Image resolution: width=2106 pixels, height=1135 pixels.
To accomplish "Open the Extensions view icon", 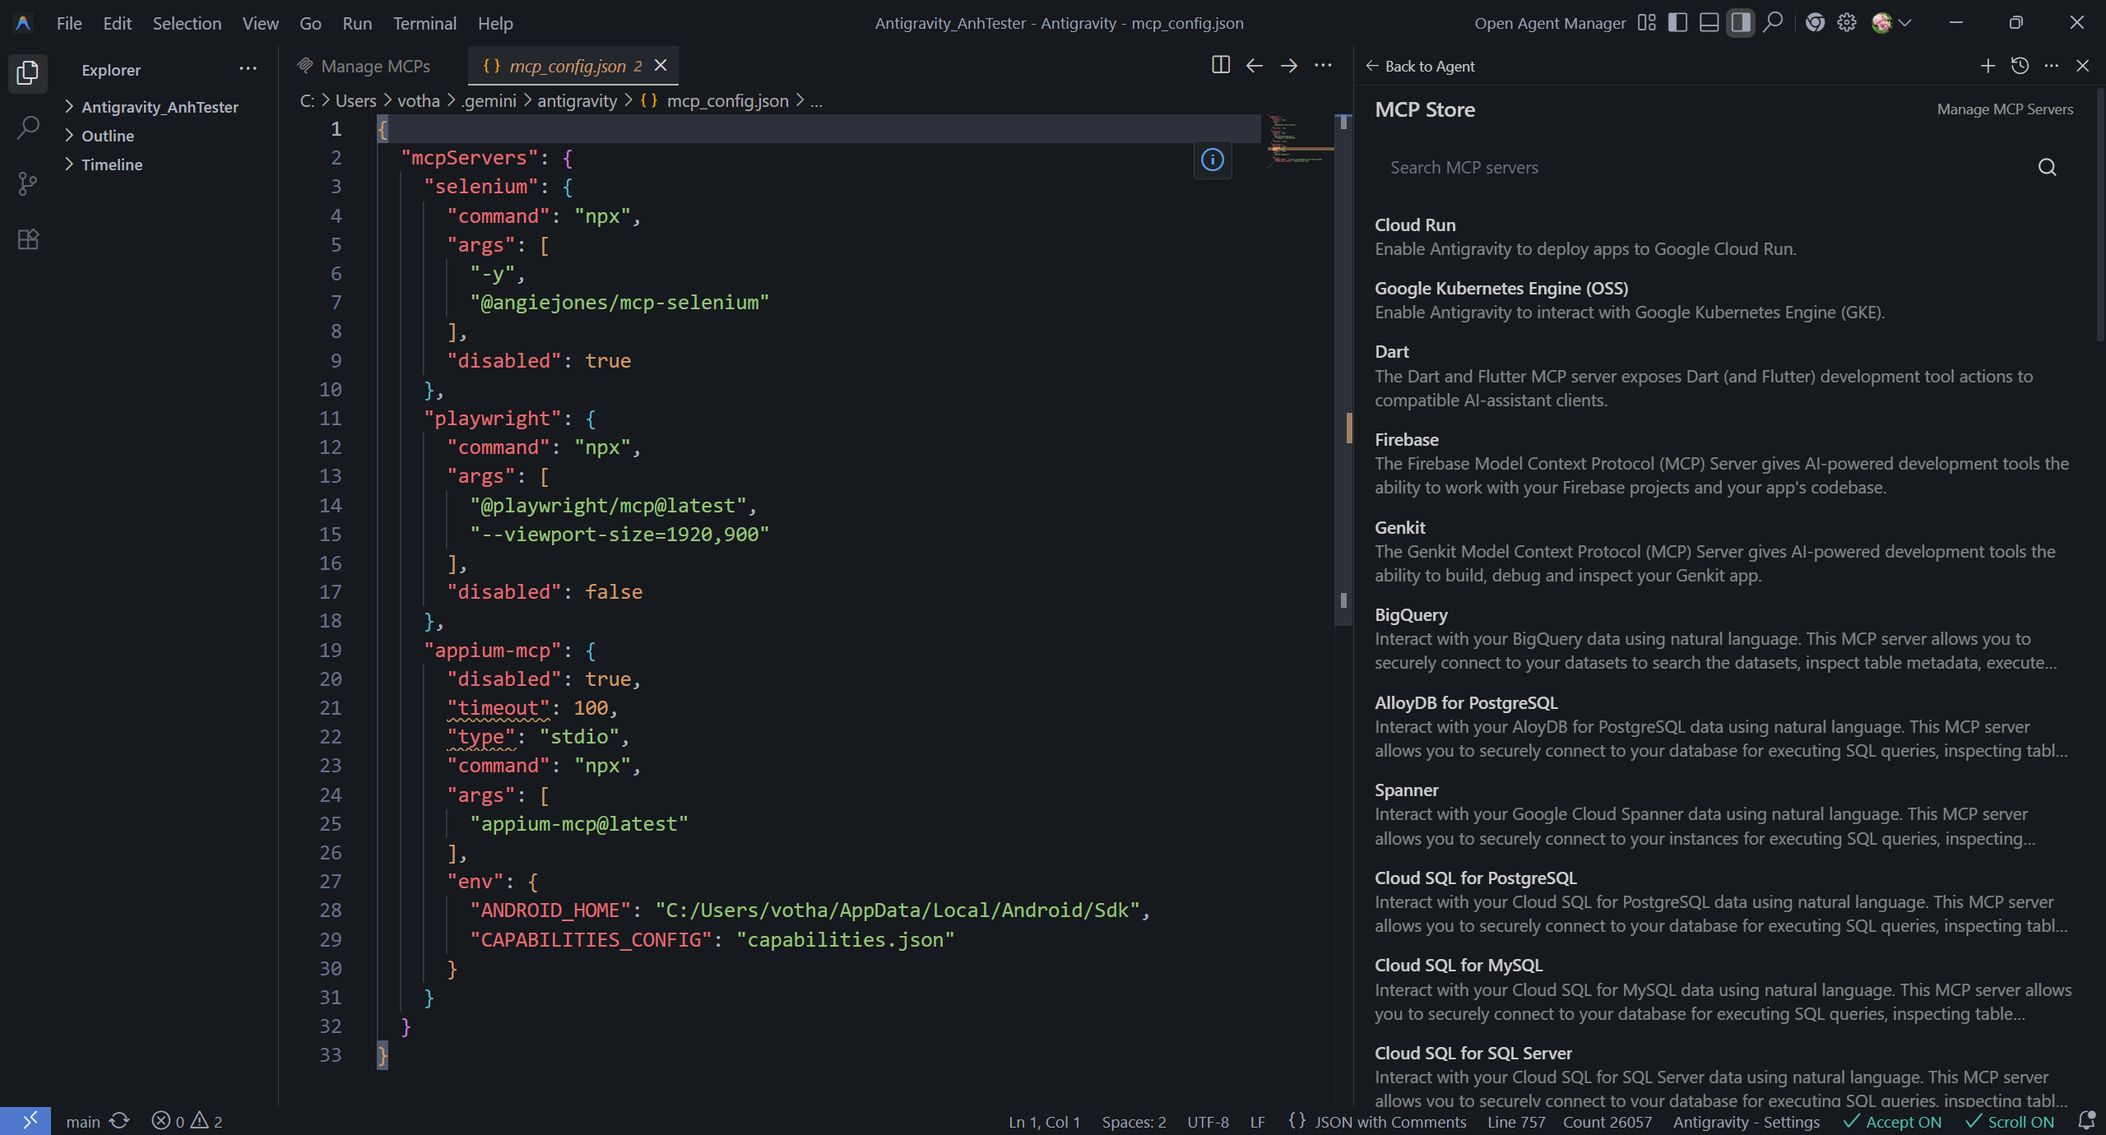I will 28,239.
